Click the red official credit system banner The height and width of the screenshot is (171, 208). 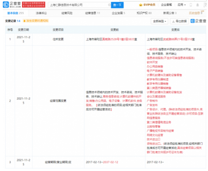click(34, 5)
